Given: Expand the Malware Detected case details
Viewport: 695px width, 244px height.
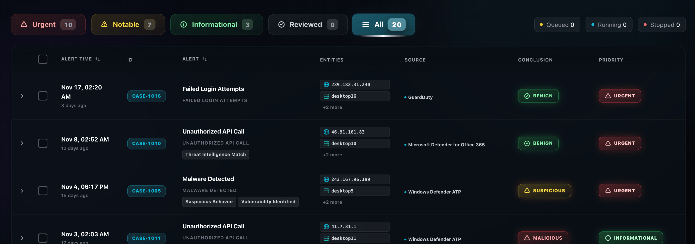Looking at the screenshot, I should pyautogui.click(x=22, y=190).
